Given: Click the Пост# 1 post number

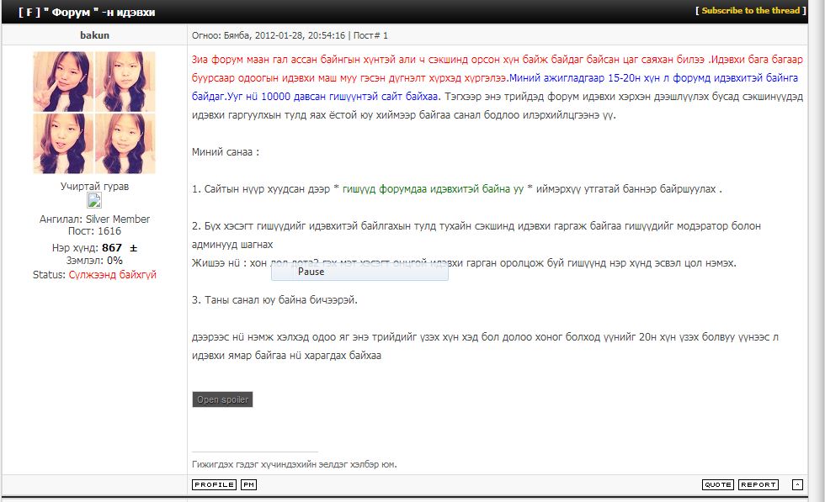Looking at the screenshot, I should [x=370, y=36].
